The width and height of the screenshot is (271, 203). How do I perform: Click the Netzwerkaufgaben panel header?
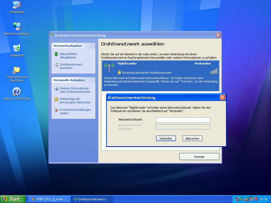point(73,46)
